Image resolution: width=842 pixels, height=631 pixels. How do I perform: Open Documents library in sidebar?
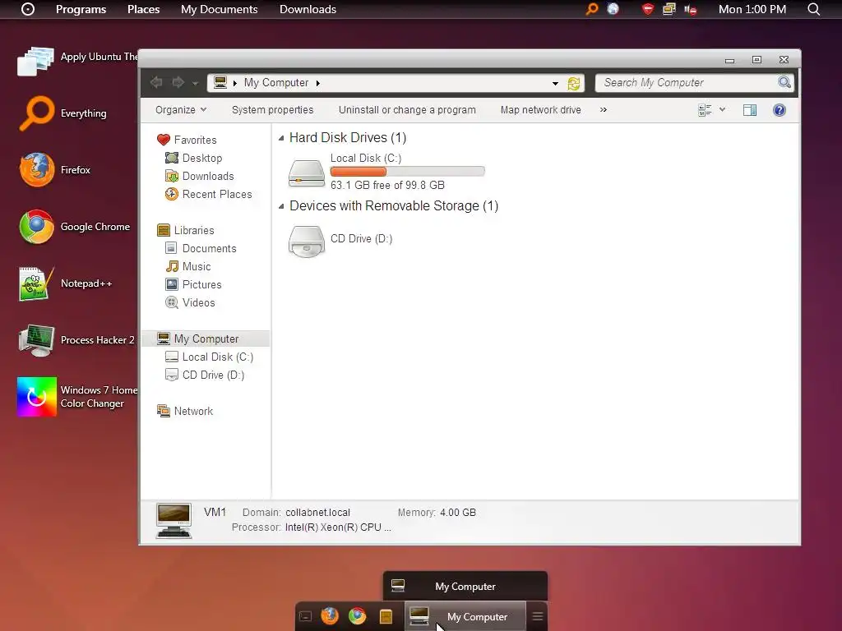pyautogui.click(x=209, y=248)
